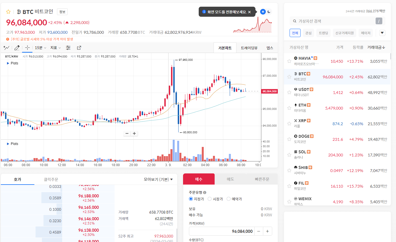Screen dimensions: 396x242
Task: Open the 지표 indicators dropdown
Action: tap(56, 48)
